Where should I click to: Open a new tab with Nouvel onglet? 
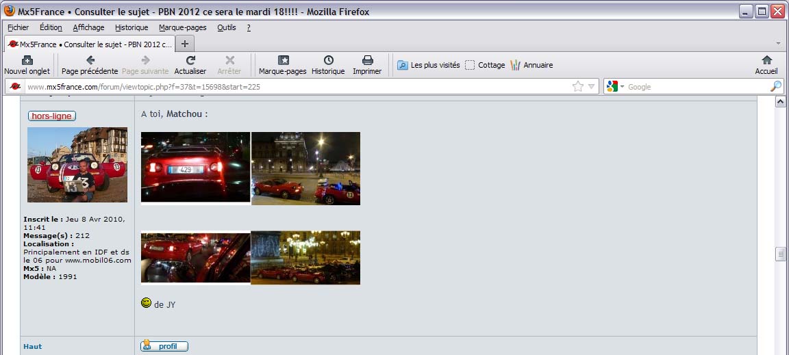[x=27, y=66]
